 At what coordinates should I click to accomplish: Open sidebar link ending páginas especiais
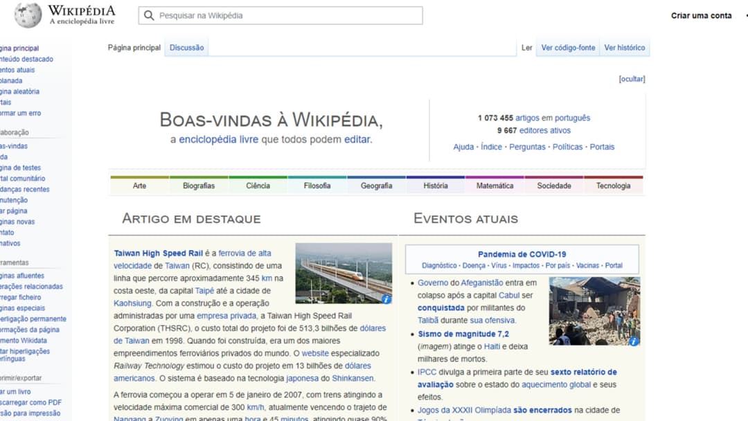22,308
